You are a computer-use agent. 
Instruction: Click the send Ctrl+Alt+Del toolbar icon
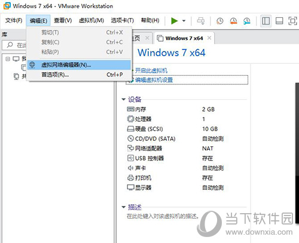click(x=201, y=21)
